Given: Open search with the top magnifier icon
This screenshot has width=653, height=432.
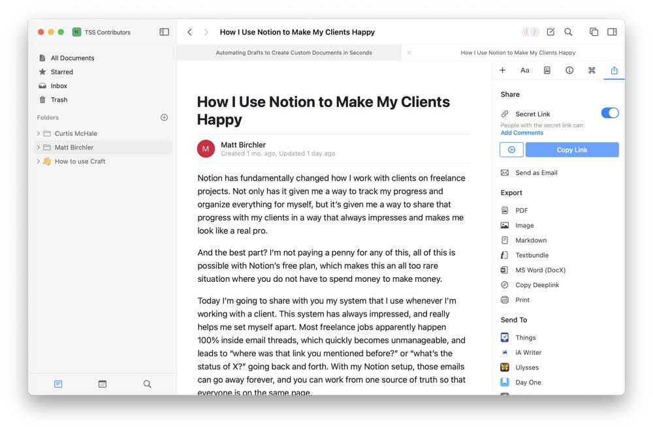Looking at the screenshot, I should click(x=568, y=32).
